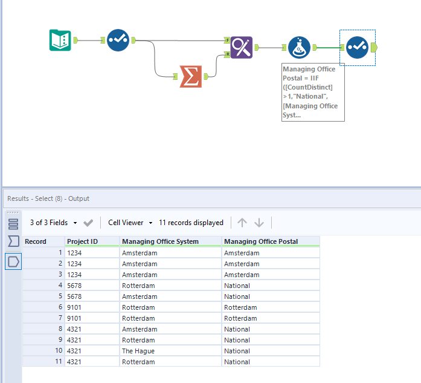Click the Text Input tool output anchor

pyautogui.click(x=76, y=40)
